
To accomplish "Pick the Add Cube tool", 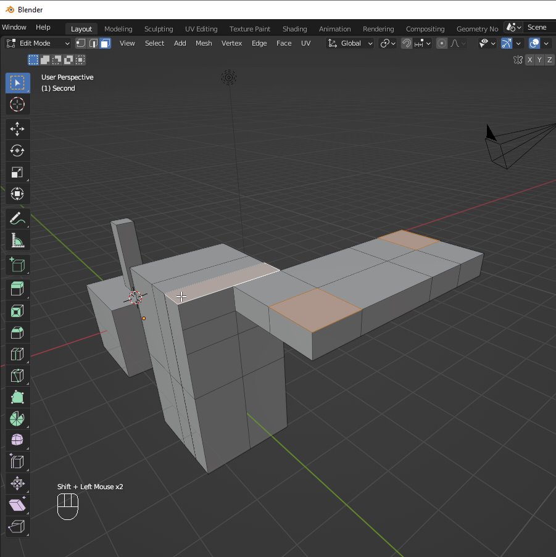I will (x=17, y=265).
